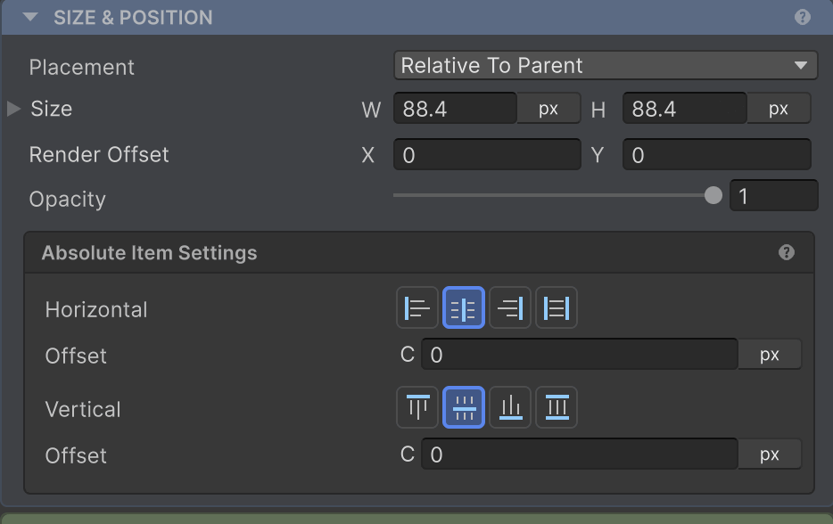Select vertical bottom alignment icon

click(x=510, y=407)
